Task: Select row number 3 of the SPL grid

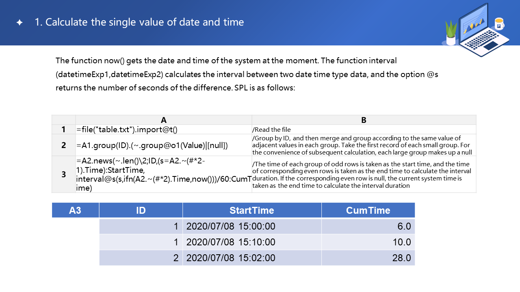Action: click(x=64, y=174)
